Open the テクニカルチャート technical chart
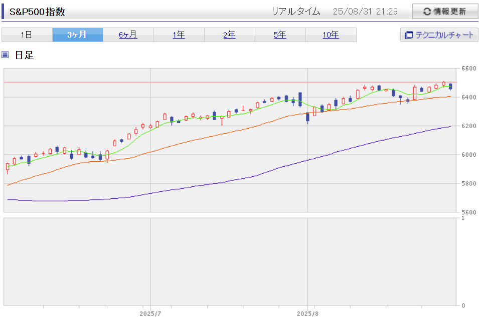The width and height of the screenshot is (479, 319). tap(439, 35)
